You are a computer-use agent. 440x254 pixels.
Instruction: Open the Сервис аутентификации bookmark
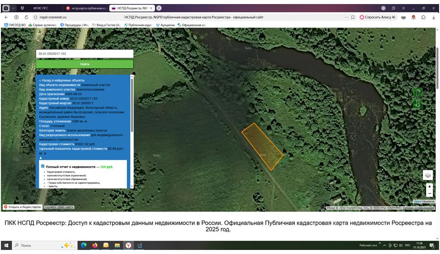point(42,25)
